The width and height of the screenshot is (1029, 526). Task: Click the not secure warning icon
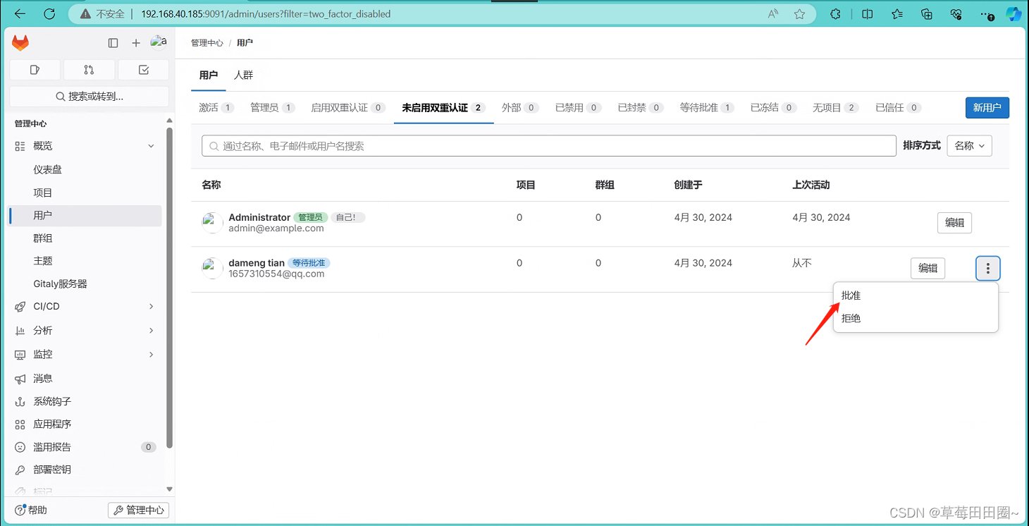[x=85, y=14]
